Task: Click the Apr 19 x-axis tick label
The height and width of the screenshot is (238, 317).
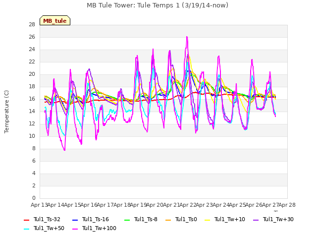Action: 138,205
